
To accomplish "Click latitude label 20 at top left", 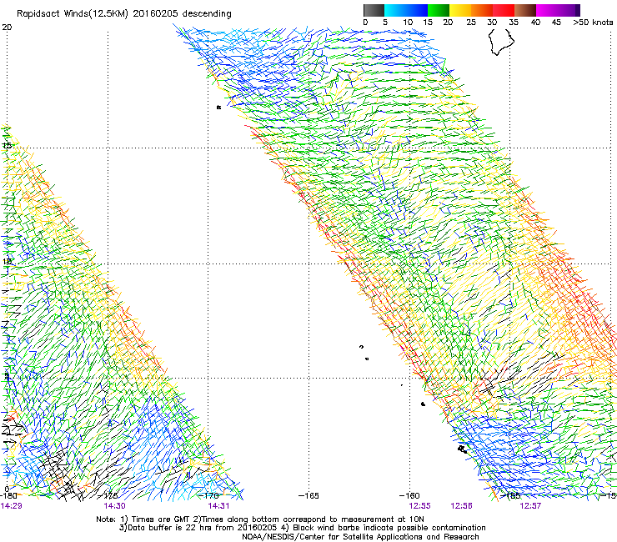I will (7, 28).
